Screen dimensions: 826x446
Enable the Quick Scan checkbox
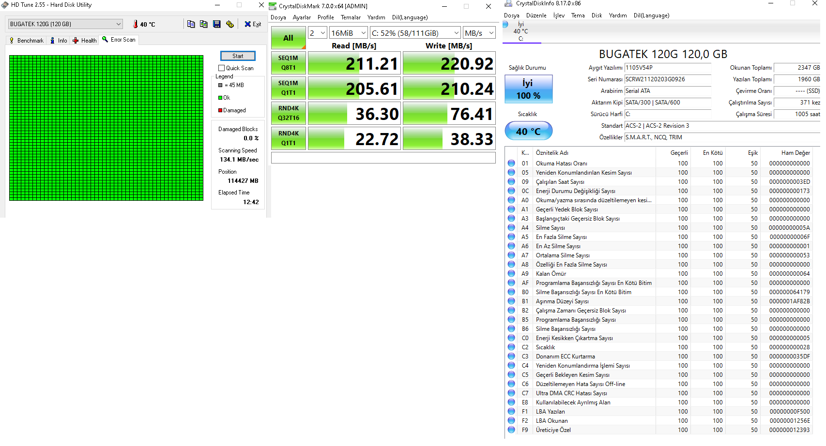[222, 68]
